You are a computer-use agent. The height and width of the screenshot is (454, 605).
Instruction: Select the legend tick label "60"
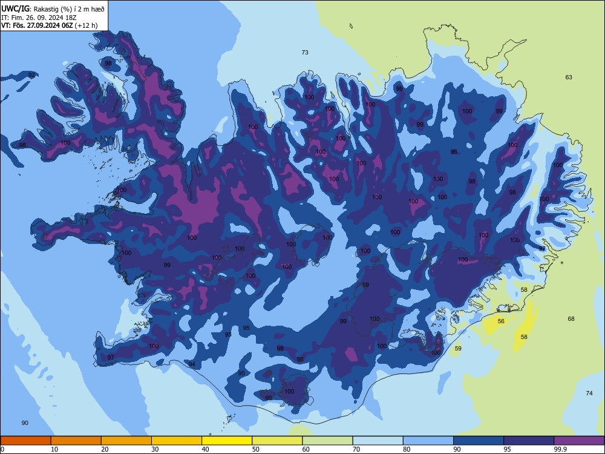click(306, 449)
